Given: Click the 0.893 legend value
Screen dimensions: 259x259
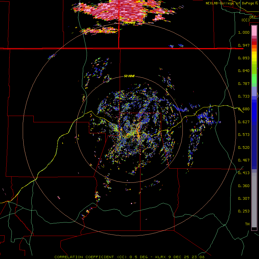Looking at the screenshot, I should [x=244, y=58].
